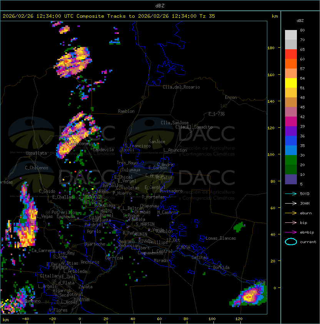The height and width of the screenshot is (324, 320).
Task: Pick the purple swatch between 39 and 36
Action: click(x=291, y=131)
